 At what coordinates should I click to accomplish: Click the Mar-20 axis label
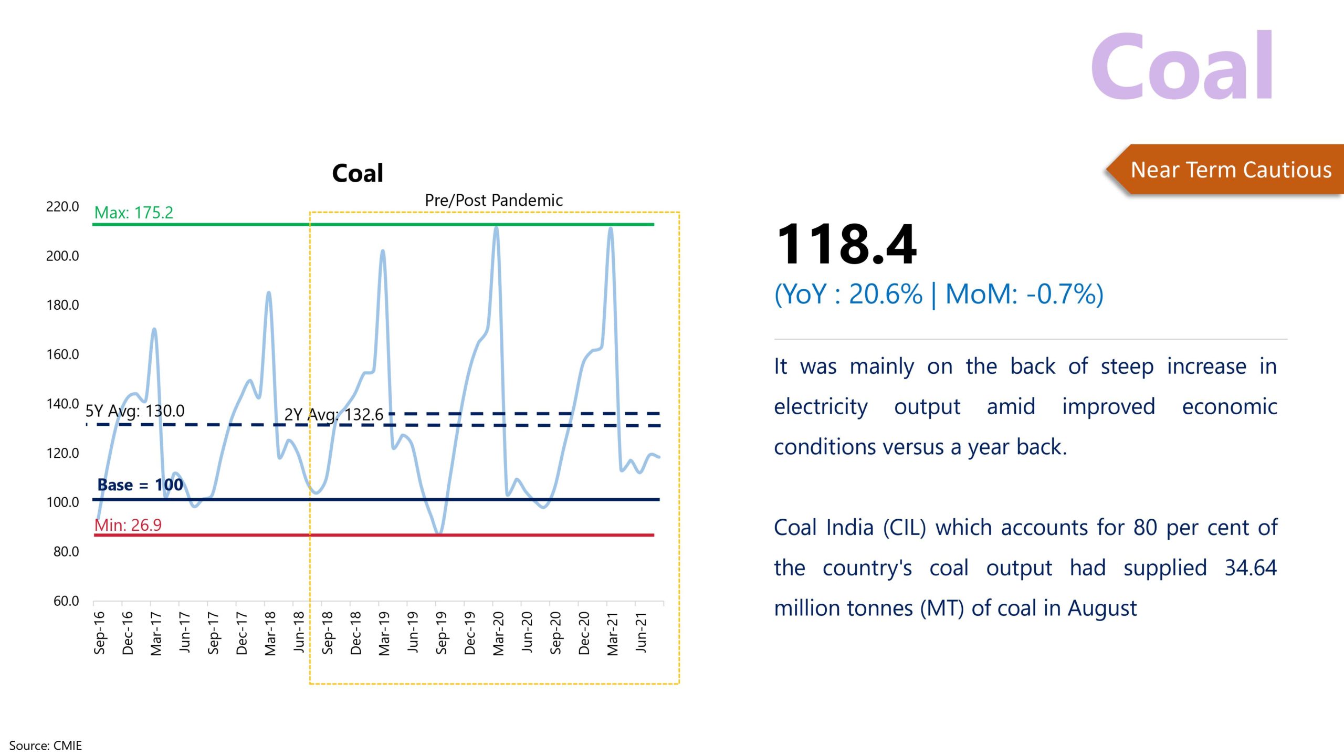click(x=498, y=633)
